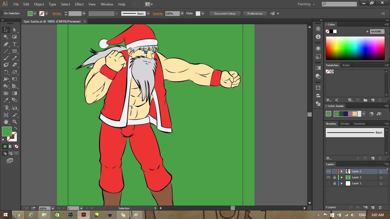390x219 pixels.
Task: Set paint mode to Gradient
Action: point(11,146)
